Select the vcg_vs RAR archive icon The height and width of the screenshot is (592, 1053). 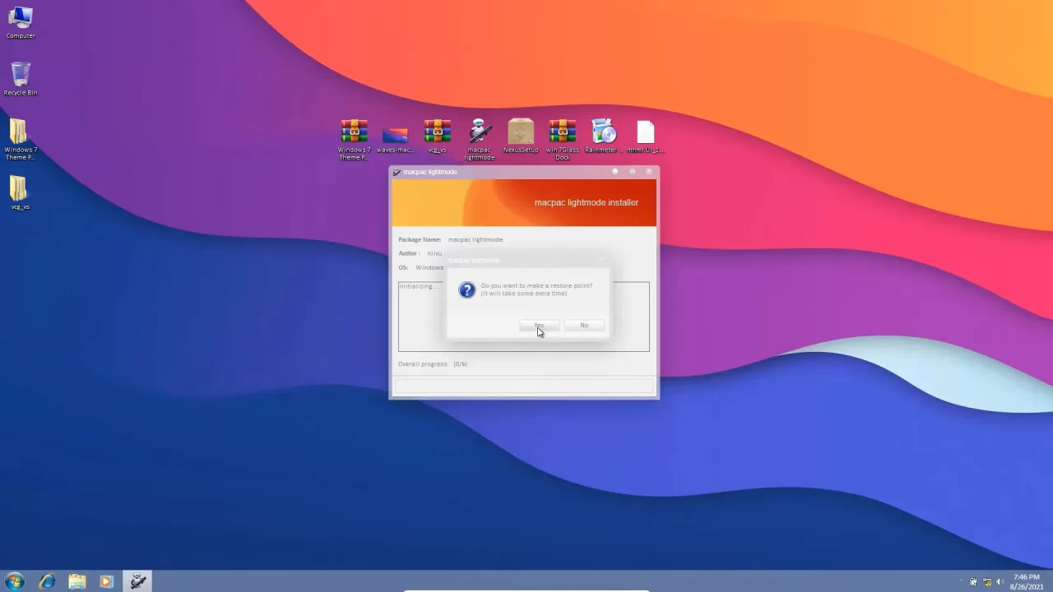point(437,136)
